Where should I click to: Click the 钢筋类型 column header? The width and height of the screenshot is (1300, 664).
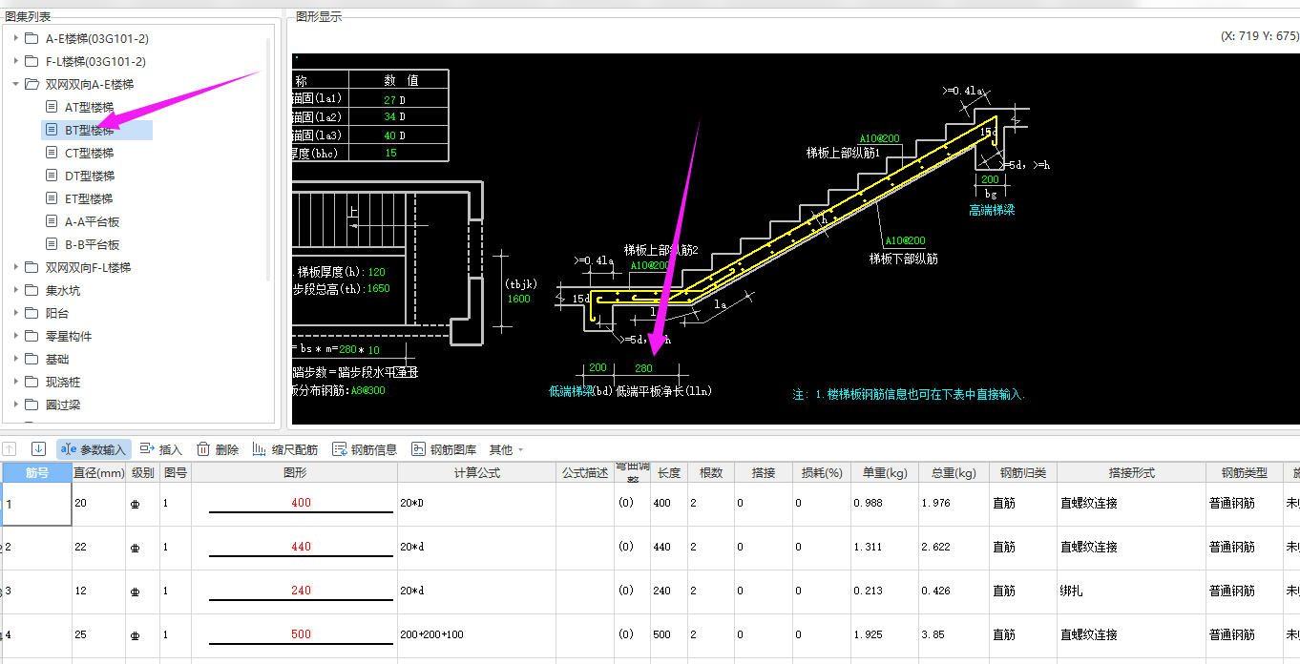1244,472
